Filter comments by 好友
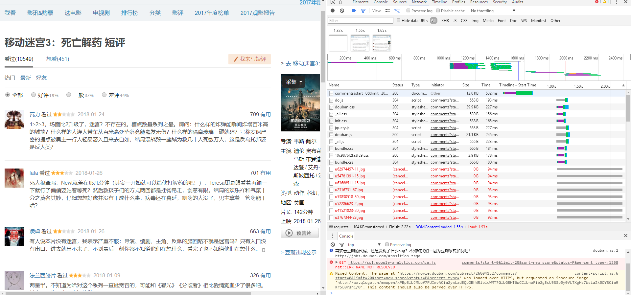 tap(41, 78)
